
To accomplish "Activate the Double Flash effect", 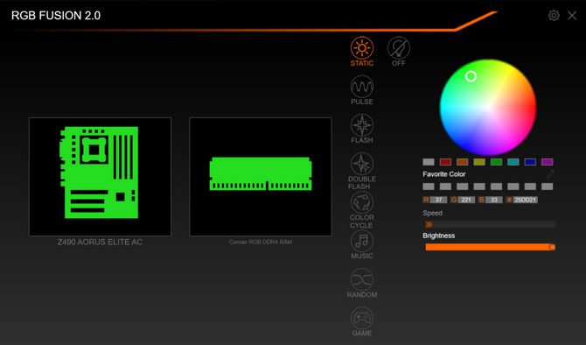I will tap(362, 171).
